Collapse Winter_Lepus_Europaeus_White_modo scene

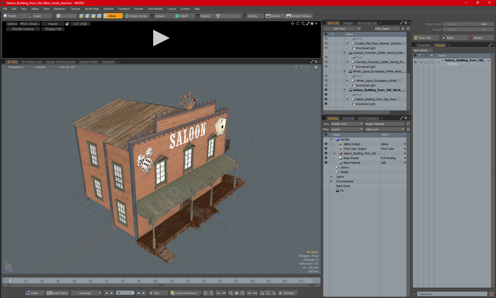tap(344, 71)
